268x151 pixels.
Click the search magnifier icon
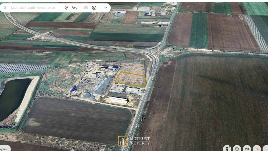[x=5, y=8]
